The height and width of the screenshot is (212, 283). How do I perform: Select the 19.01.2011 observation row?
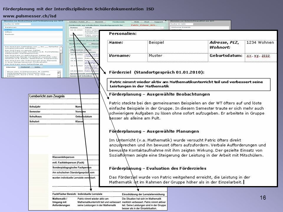coord(84,58)
